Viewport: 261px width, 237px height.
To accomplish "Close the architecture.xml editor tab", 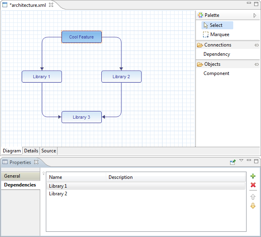I will (51, 5).
